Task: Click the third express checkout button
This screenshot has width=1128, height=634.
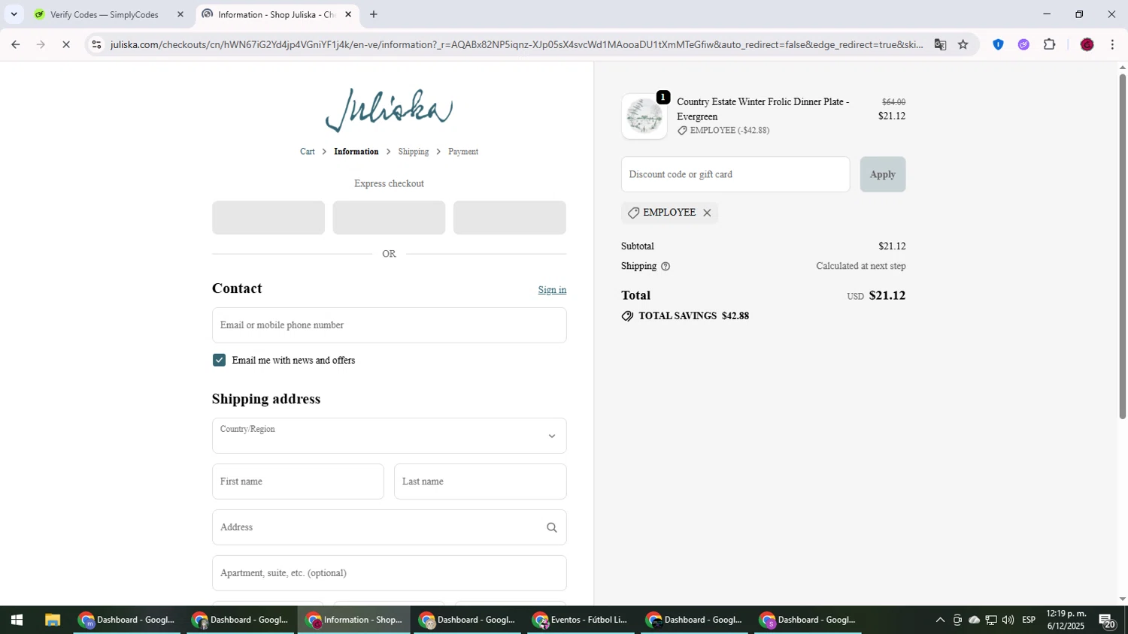Action: (510, 218)
